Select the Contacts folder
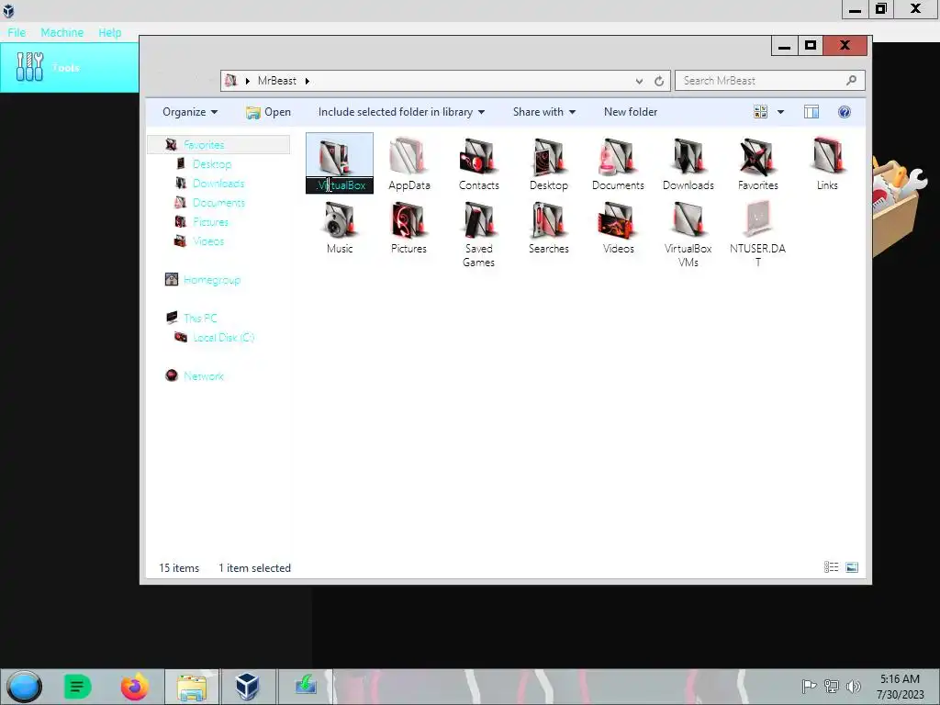 [478, 164]
